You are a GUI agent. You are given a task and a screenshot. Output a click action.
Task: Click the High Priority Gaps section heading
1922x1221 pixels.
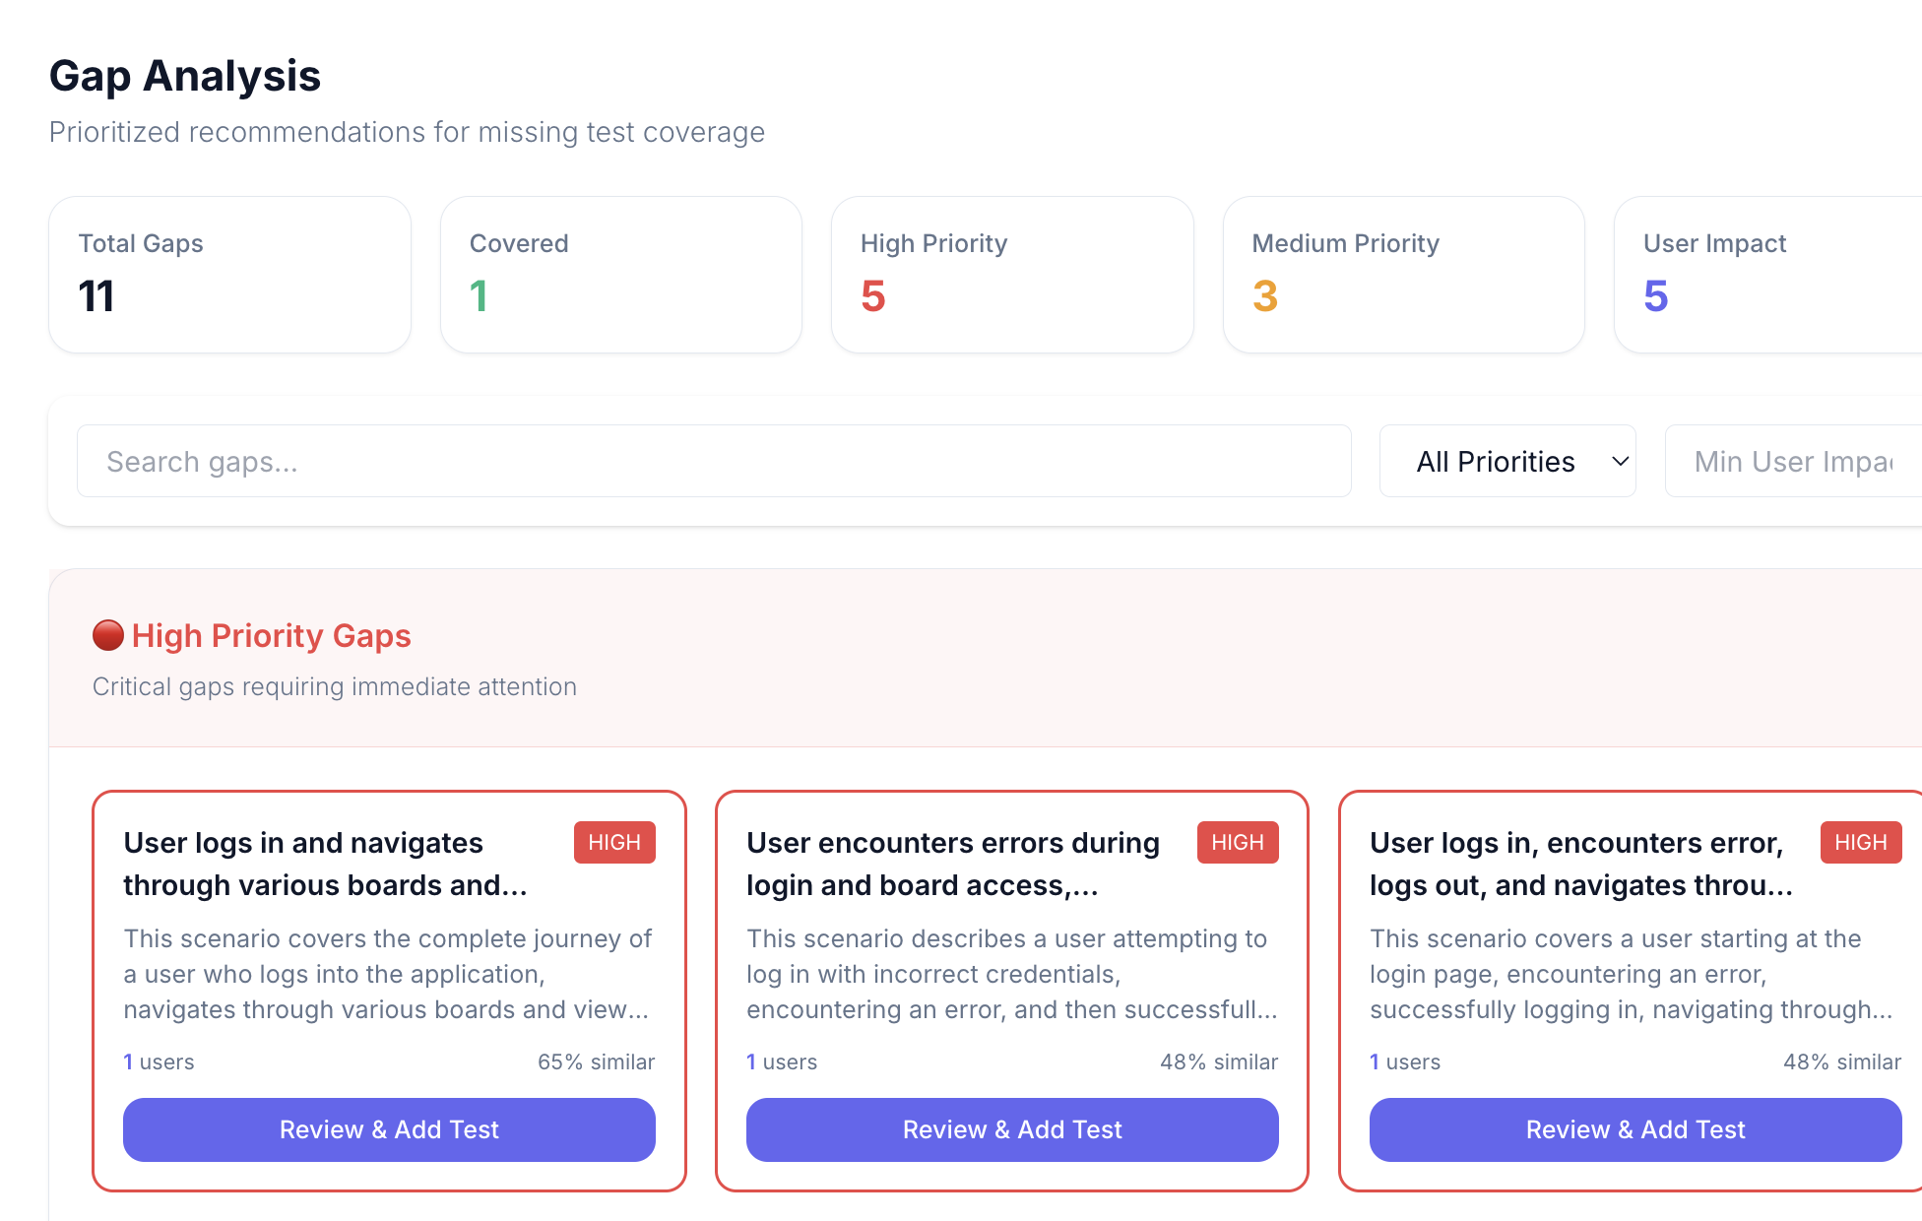pos(271,635)
